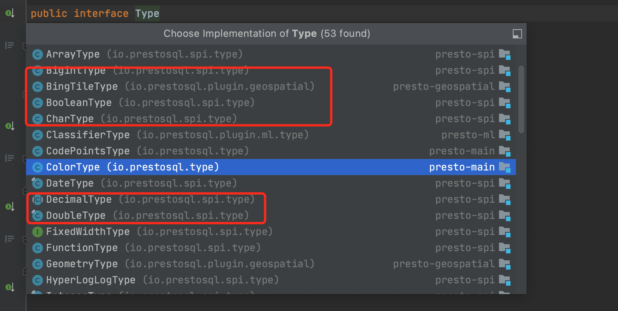Click the Type interface name in editor
Image resolution: width=618 pixels, height=311 pixels.
point(147,13)
